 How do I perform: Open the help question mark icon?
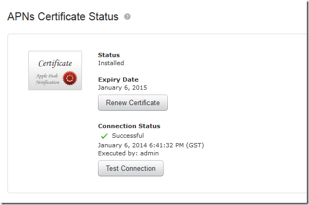point(127,17)
